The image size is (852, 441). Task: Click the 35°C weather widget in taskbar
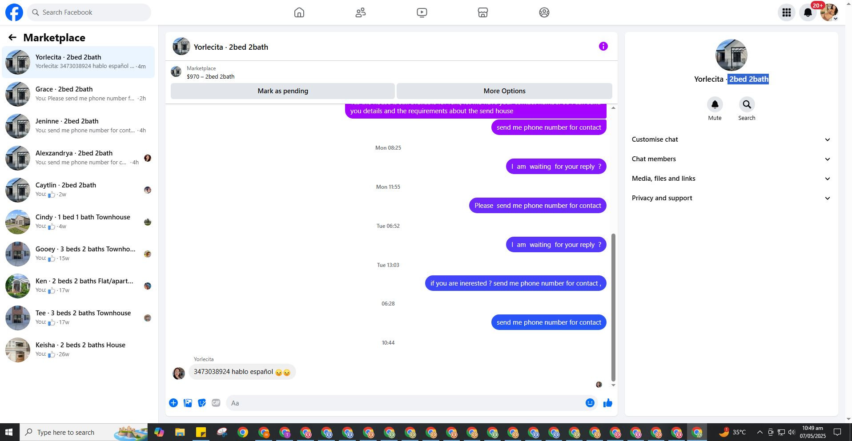[x=732, y=432]
